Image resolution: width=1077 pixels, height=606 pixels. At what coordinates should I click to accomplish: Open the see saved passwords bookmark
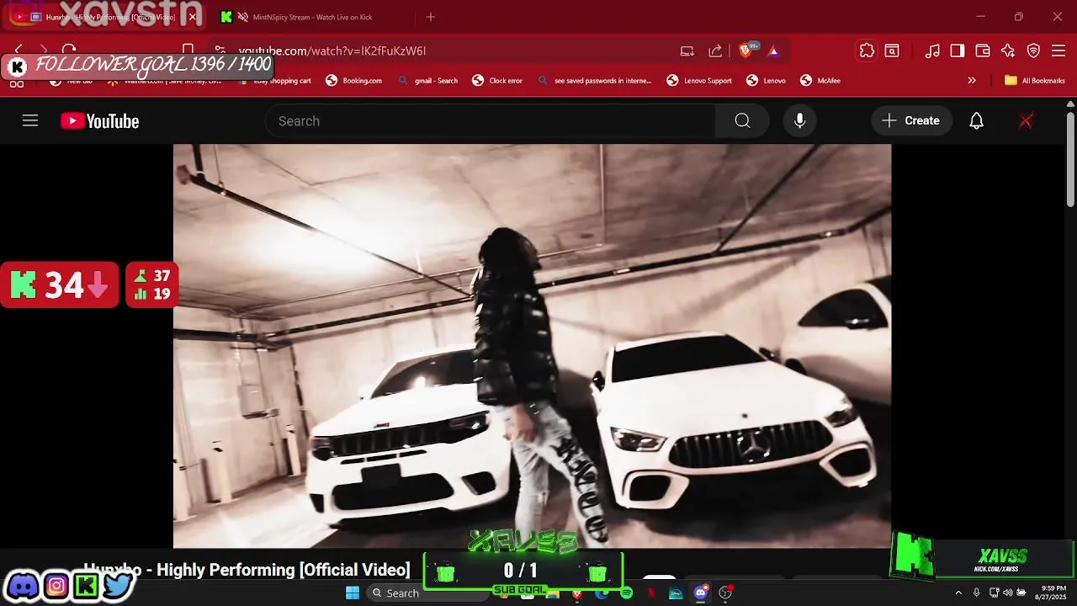[594, 81]
